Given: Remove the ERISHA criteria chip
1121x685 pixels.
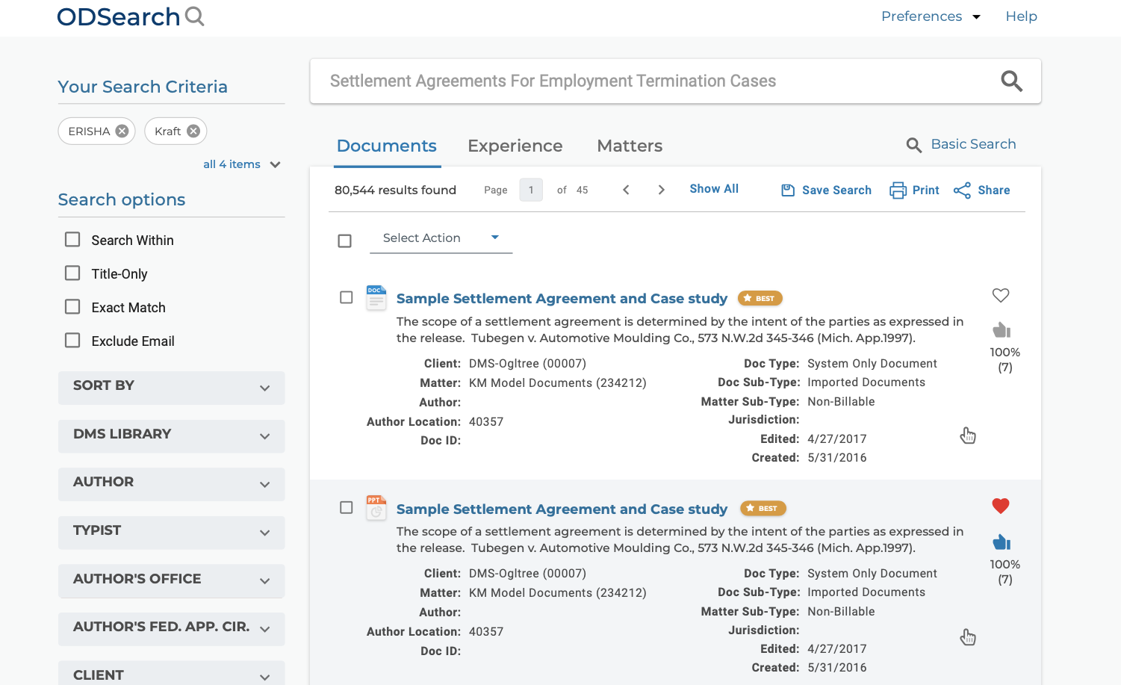Looking at the screenshot, I should tap(122, 131).
